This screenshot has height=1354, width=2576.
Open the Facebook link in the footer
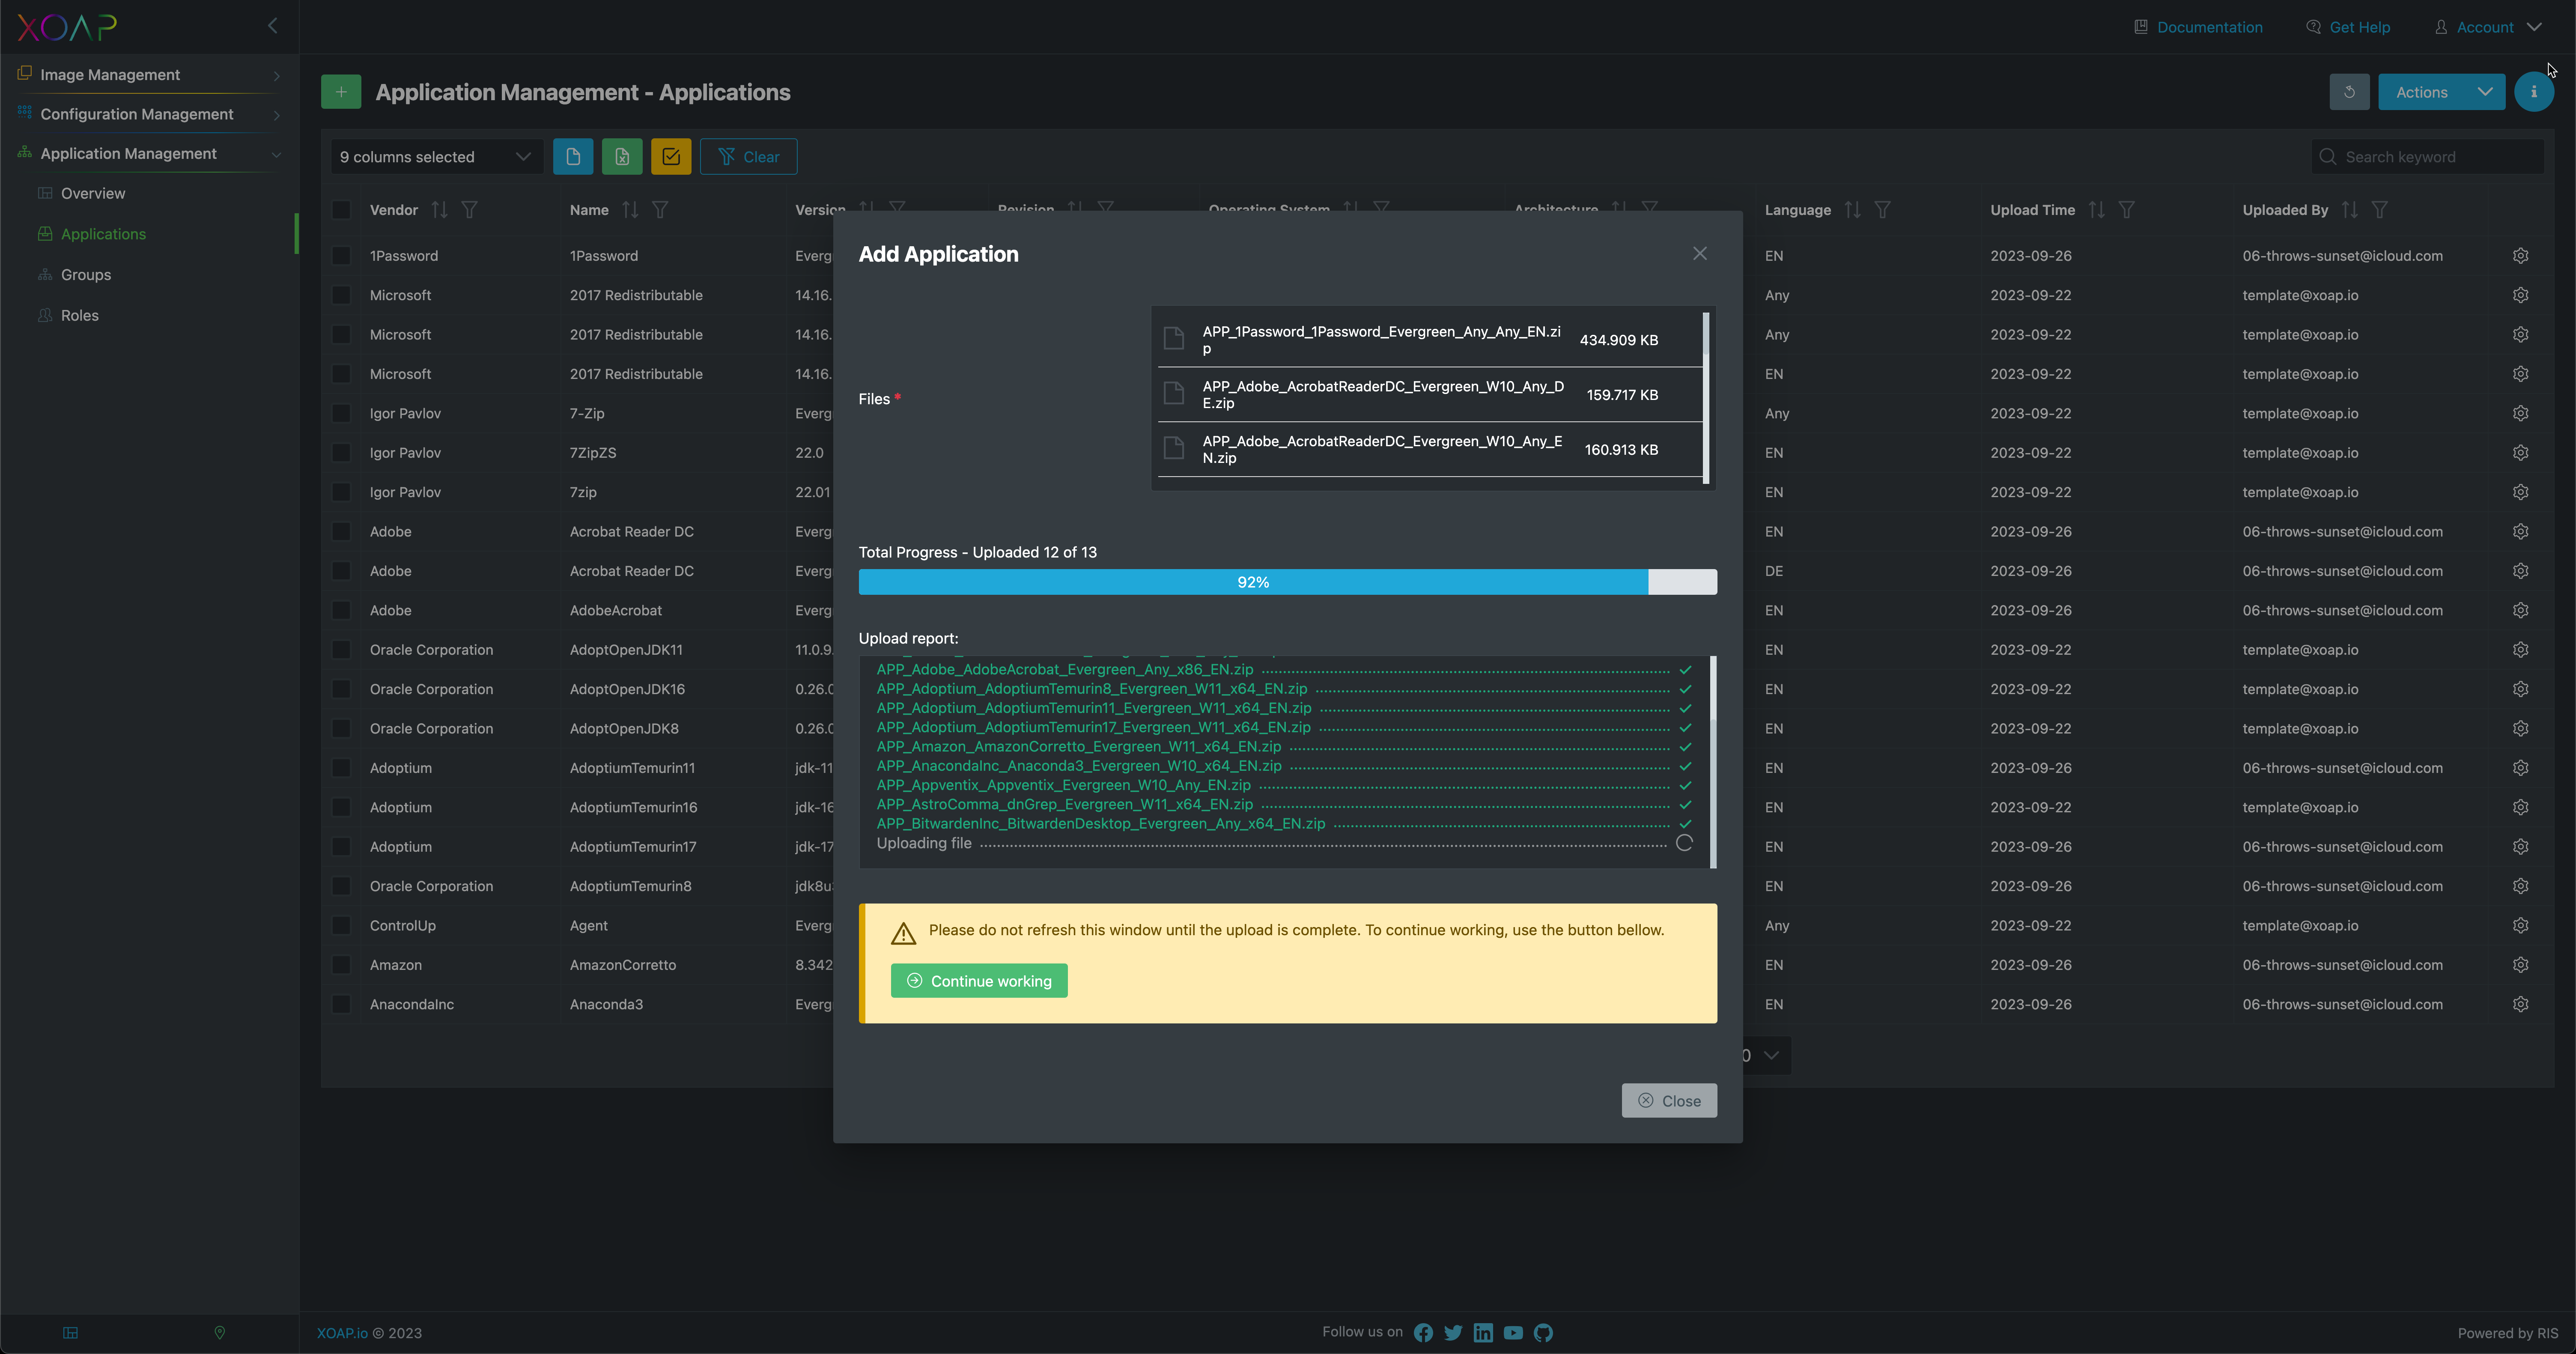click(1423, 1333)
